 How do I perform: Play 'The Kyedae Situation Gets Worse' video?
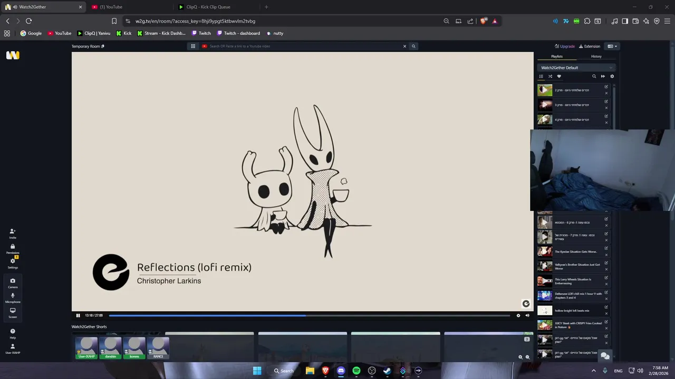click(x=545, y=252)
